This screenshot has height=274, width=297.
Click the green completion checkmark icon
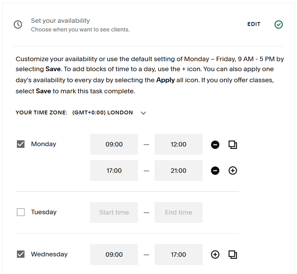pyautogui.click(x=279, y=25)
